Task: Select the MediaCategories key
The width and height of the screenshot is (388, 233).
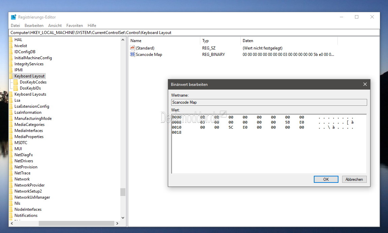Action: (29, 125)
